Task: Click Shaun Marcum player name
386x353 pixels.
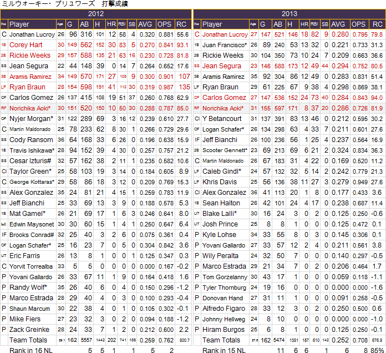Action: click(x=29, y=309)
